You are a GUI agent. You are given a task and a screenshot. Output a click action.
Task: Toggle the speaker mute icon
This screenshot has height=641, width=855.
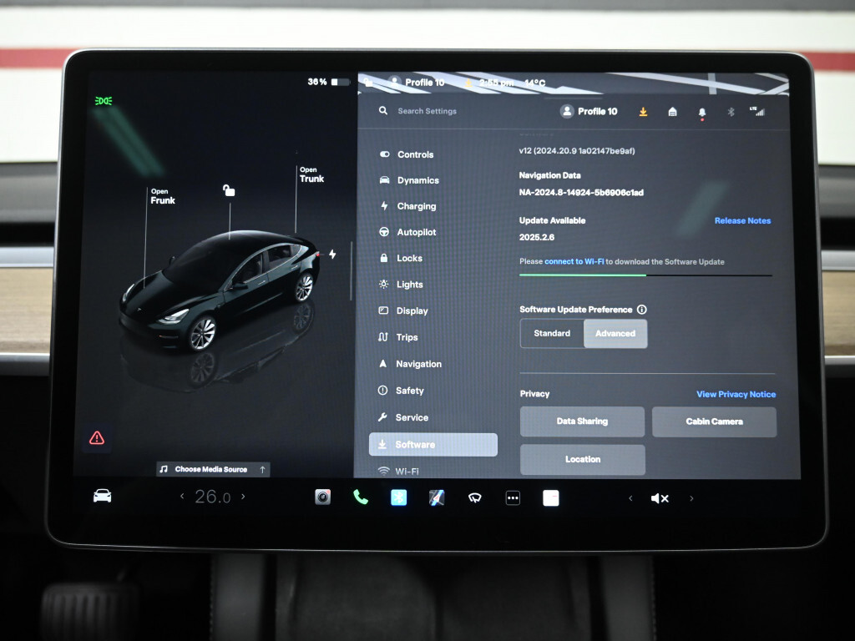660,498
